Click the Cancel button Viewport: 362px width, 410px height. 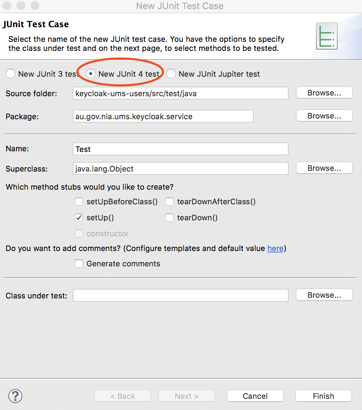point(255,396)
